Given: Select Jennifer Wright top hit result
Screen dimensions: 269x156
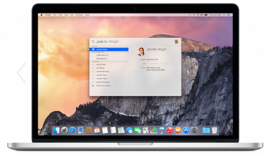Looking at the screenshot, I should pyautogui.click(x=109, y=49).
